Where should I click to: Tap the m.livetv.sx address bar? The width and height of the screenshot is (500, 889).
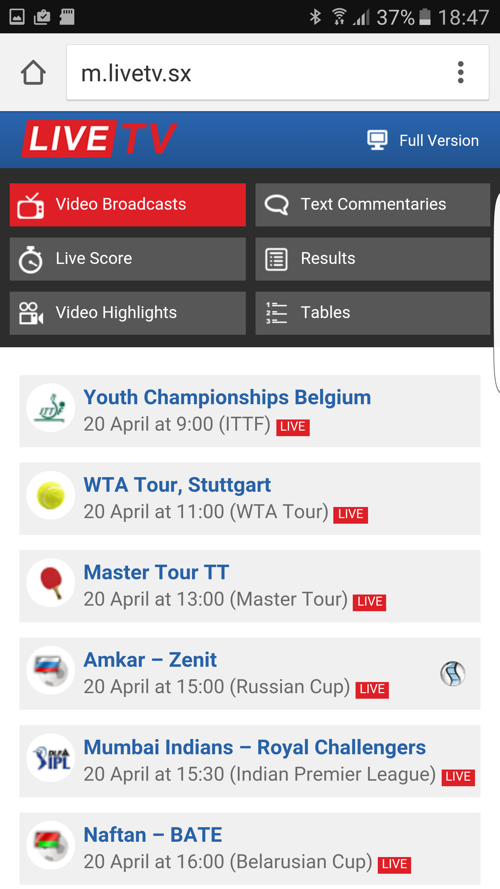tap(257, 73)
